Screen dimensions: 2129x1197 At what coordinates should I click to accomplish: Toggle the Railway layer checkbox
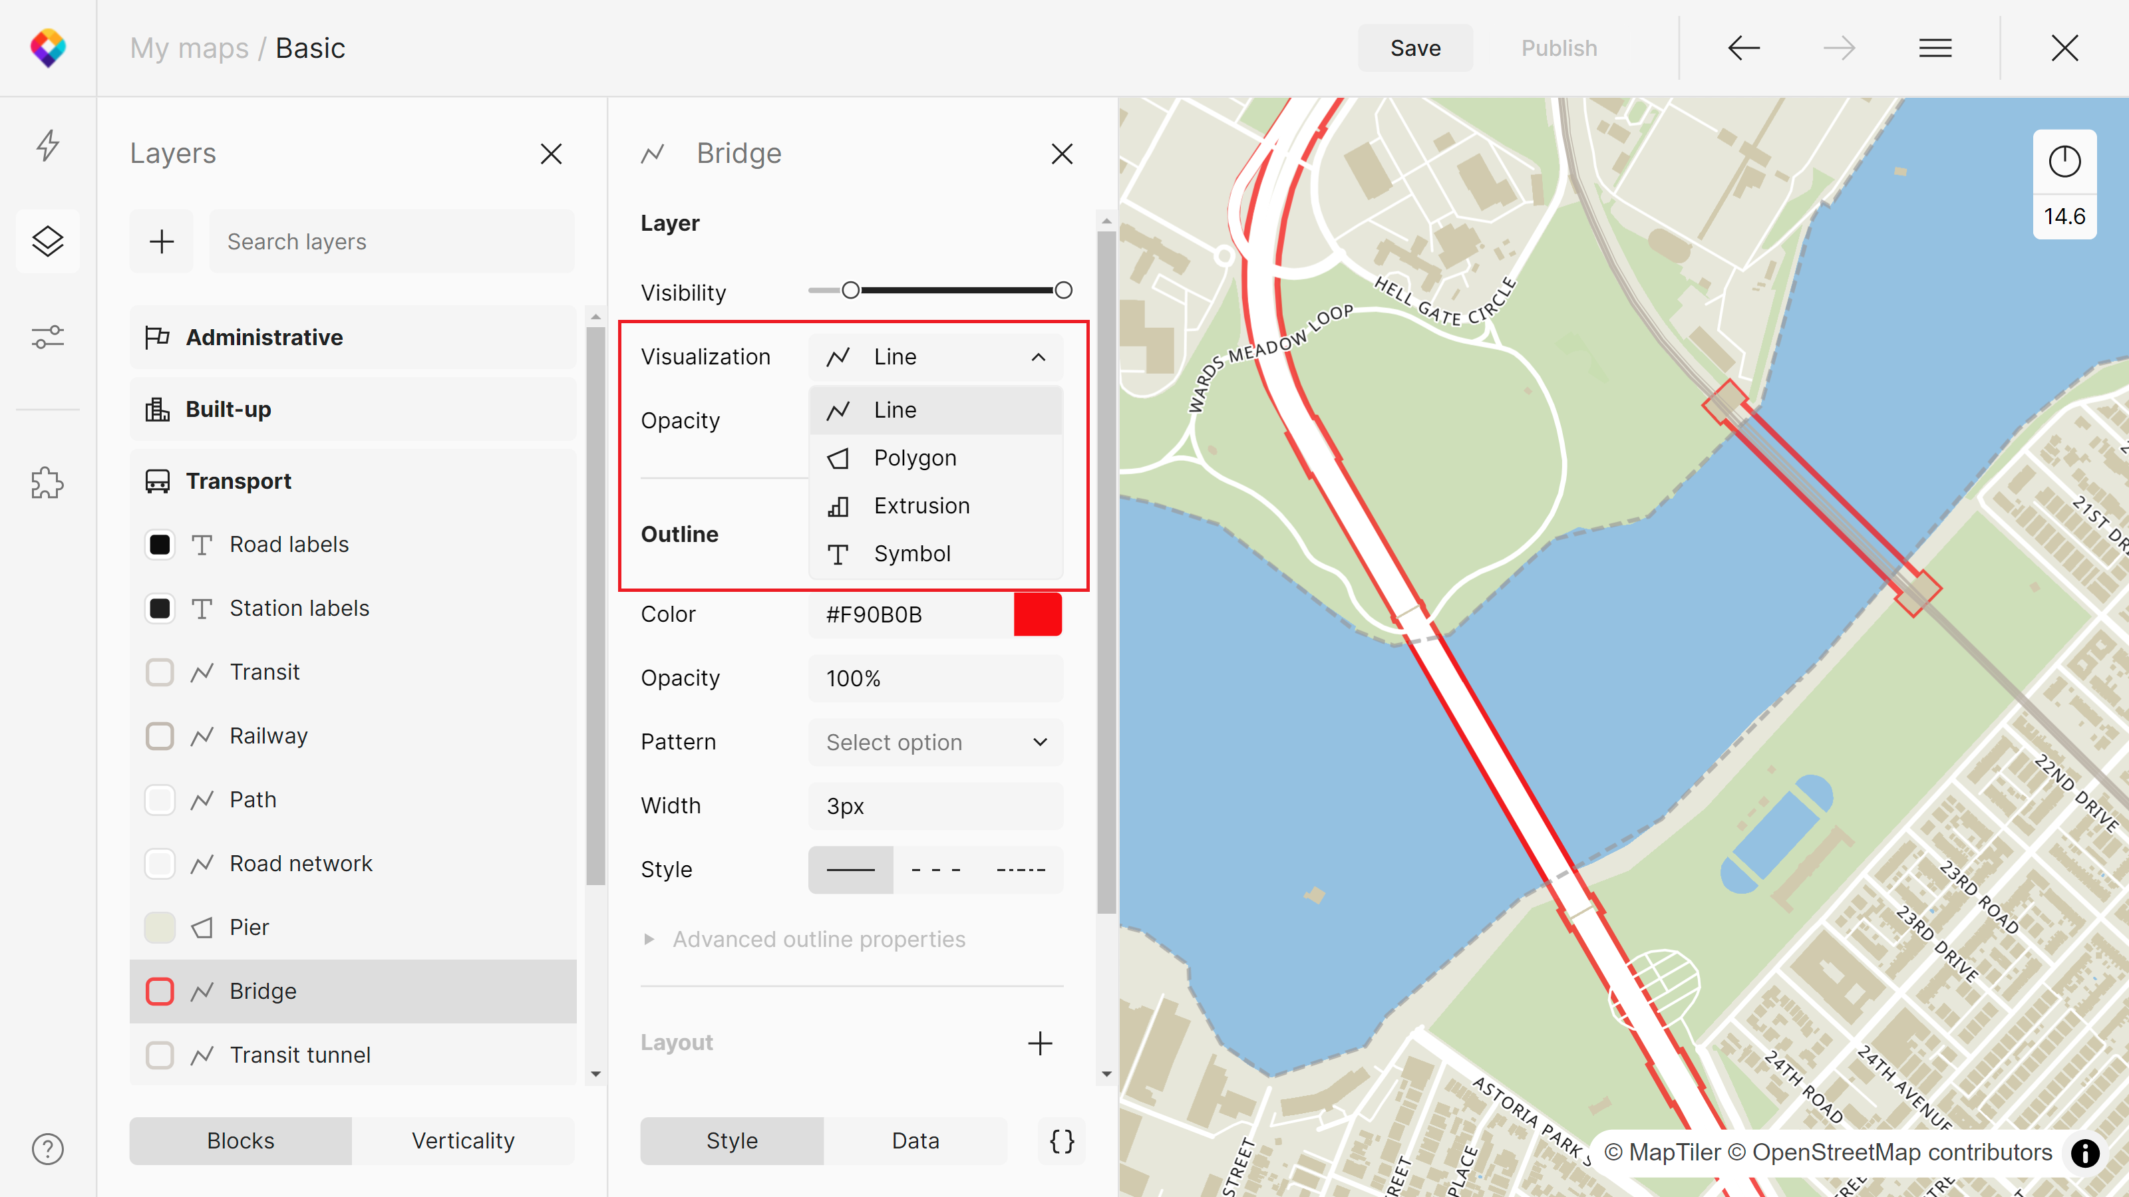[x=160, y=735]
